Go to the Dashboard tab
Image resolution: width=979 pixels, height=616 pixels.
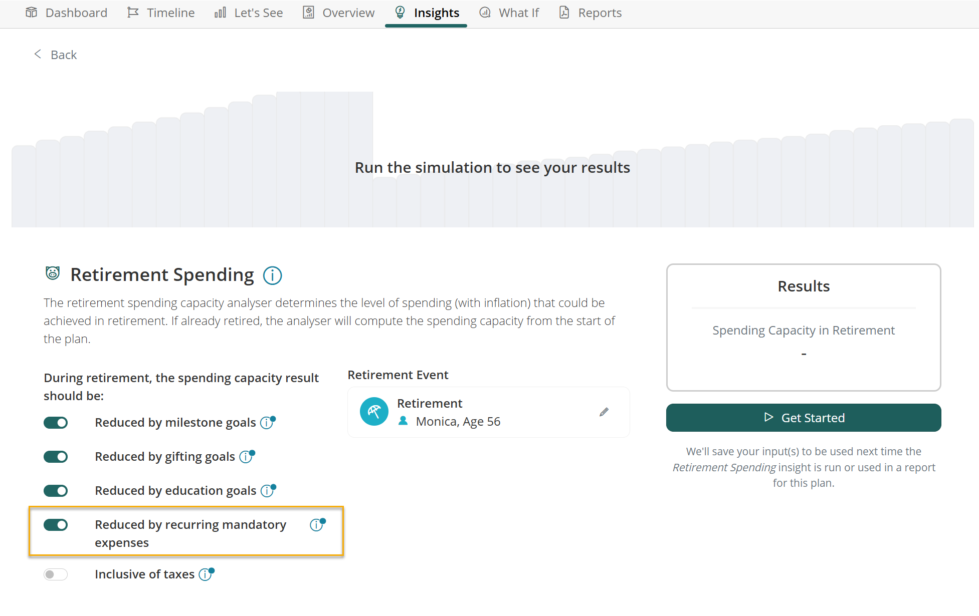tap(67, 13)
